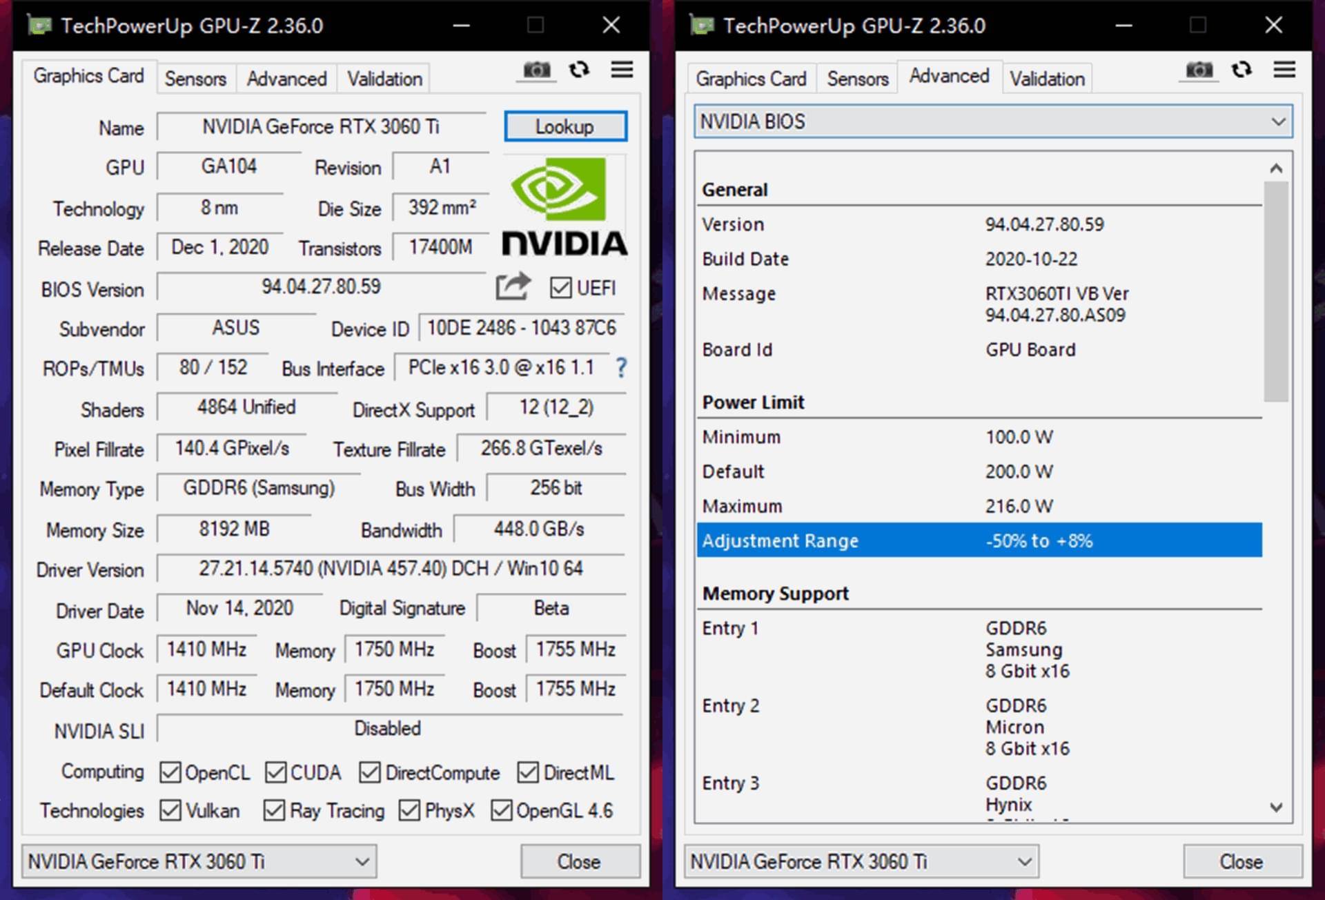The height and width of the screenshot is (900, 1325).
Task: Click the Memory Type field GDDR6 (Samsung)
Action: 259,488
